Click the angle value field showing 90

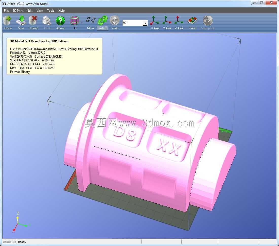[133, 23]
